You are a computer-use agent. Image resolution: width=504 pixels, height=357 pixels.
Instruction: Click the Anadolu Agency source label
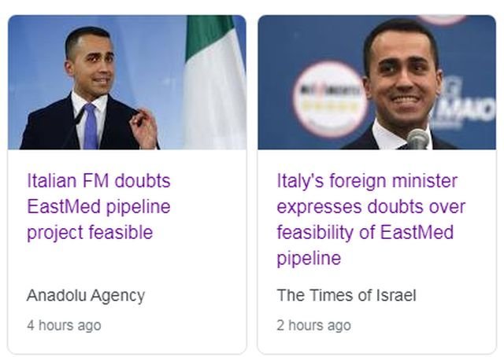[x=86, y=296]
